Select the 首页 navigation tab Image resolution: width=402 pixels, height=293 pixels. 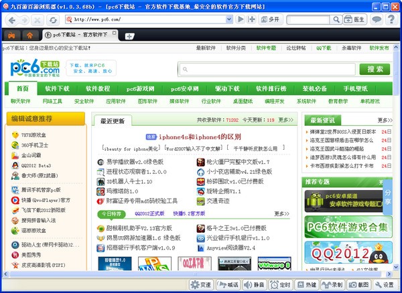[23, 88]
